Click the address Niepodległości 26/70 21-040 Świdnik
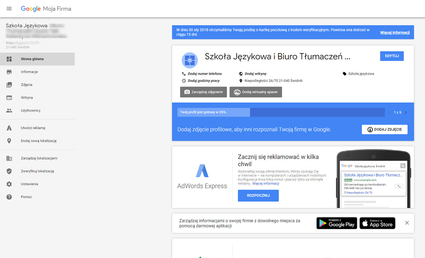Image resolution: width=425 pixels, height=258 pixels. (x=273, y=81)
